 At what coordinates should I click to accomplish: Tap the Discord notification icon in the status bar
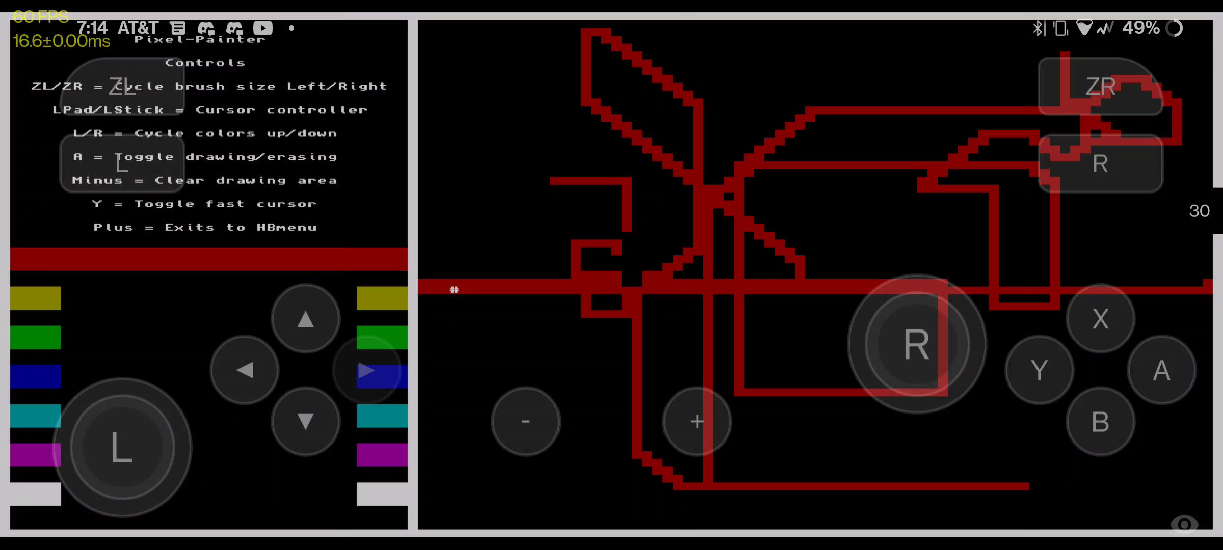click(x=206, y=28)
